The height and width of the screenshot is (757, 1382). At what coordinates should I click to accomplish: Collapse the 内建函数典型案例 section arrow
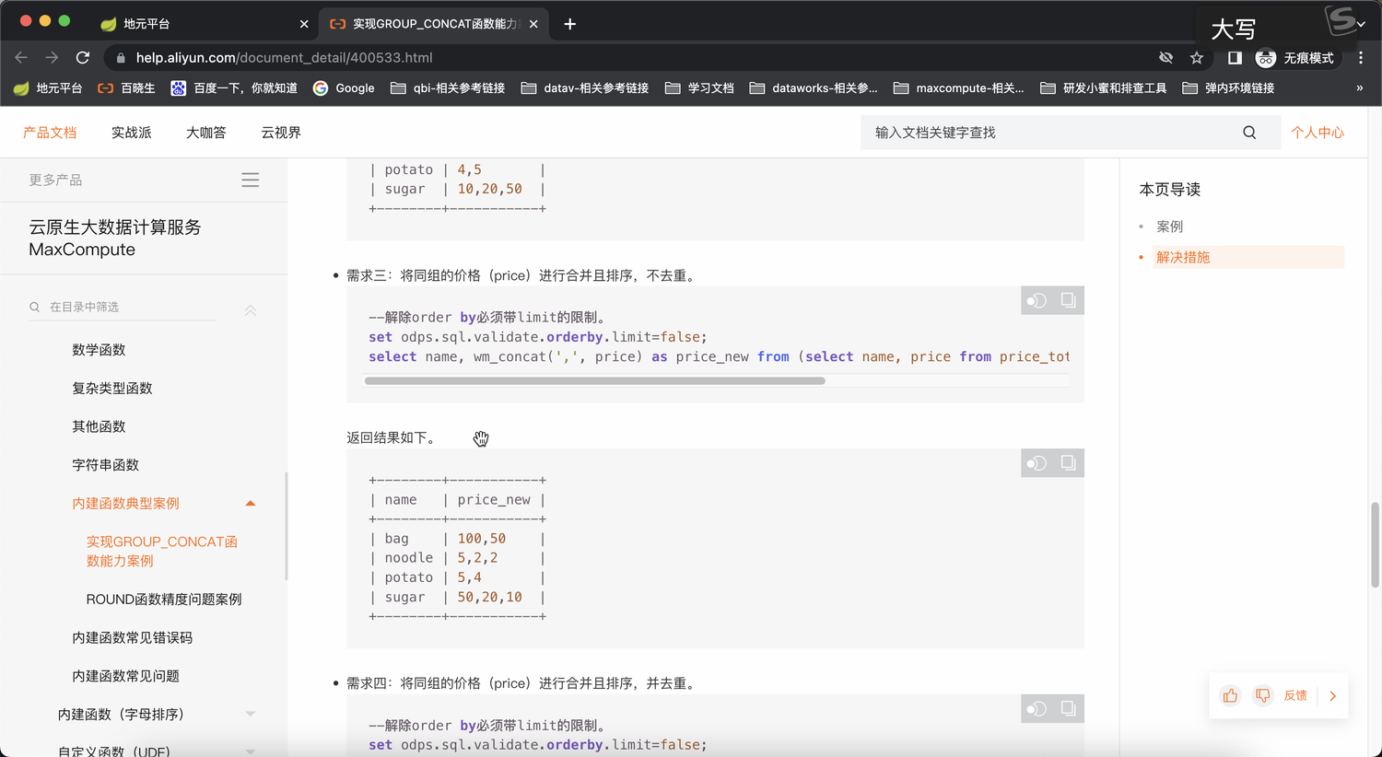[250, 504]
